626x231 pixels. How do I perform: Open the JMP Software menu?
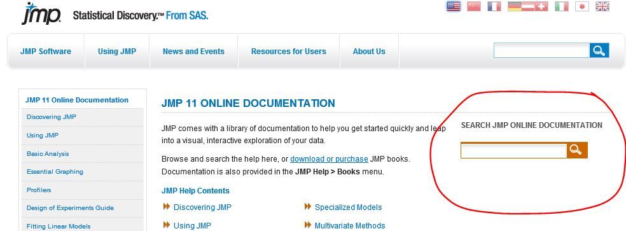pyautogui.click(x=46, y=51)
